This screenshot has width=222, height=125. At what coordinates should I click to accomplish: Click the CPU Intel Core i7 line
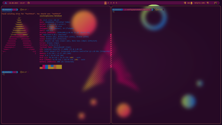61,49
